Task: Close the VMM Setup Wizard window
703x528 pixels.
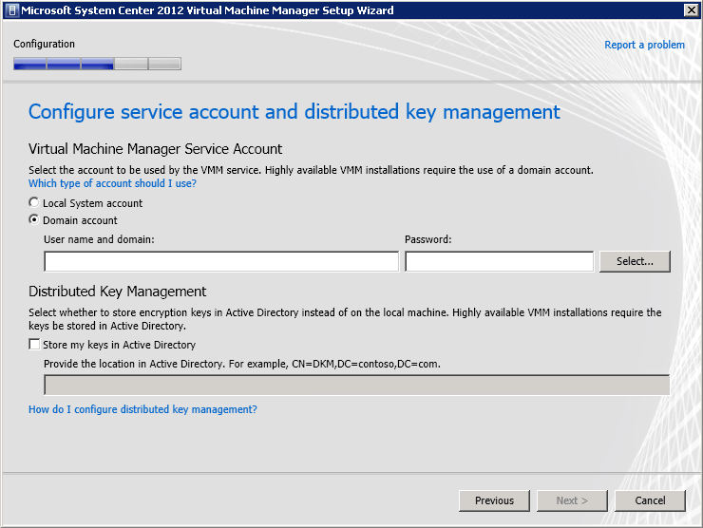Action: coord(691,10)
